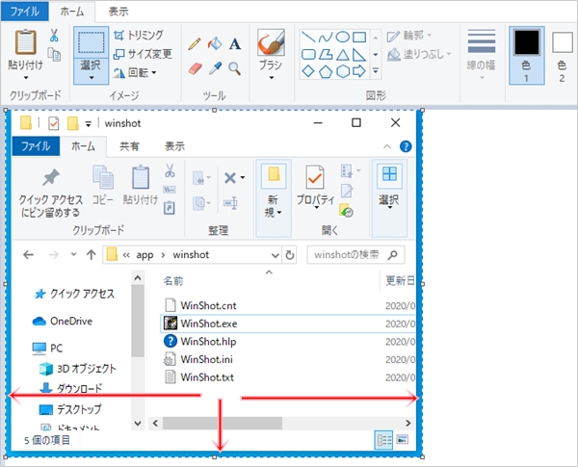Click the プロパティ button in Explorer

[316, 188]
